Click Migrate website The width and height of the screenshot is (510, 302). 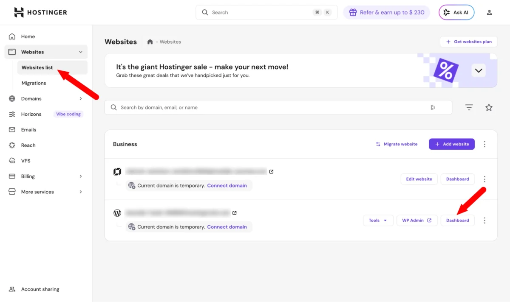point(397,144)
